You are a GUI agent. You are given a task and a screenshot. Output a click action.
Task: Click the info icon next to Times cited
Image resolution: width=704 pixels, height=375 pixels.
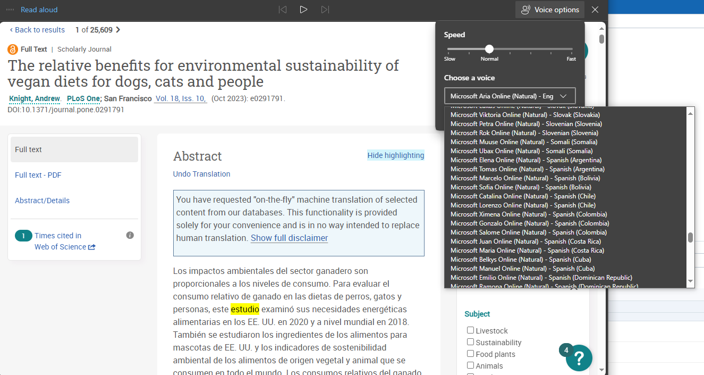(130, 235)
